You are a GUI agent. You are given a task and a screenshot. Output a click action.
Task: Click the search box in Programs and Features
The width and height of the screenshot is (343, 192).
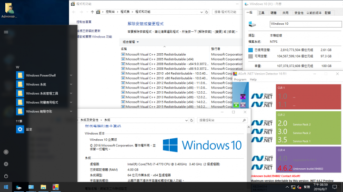pyautogui.click(x=226, y=12)
